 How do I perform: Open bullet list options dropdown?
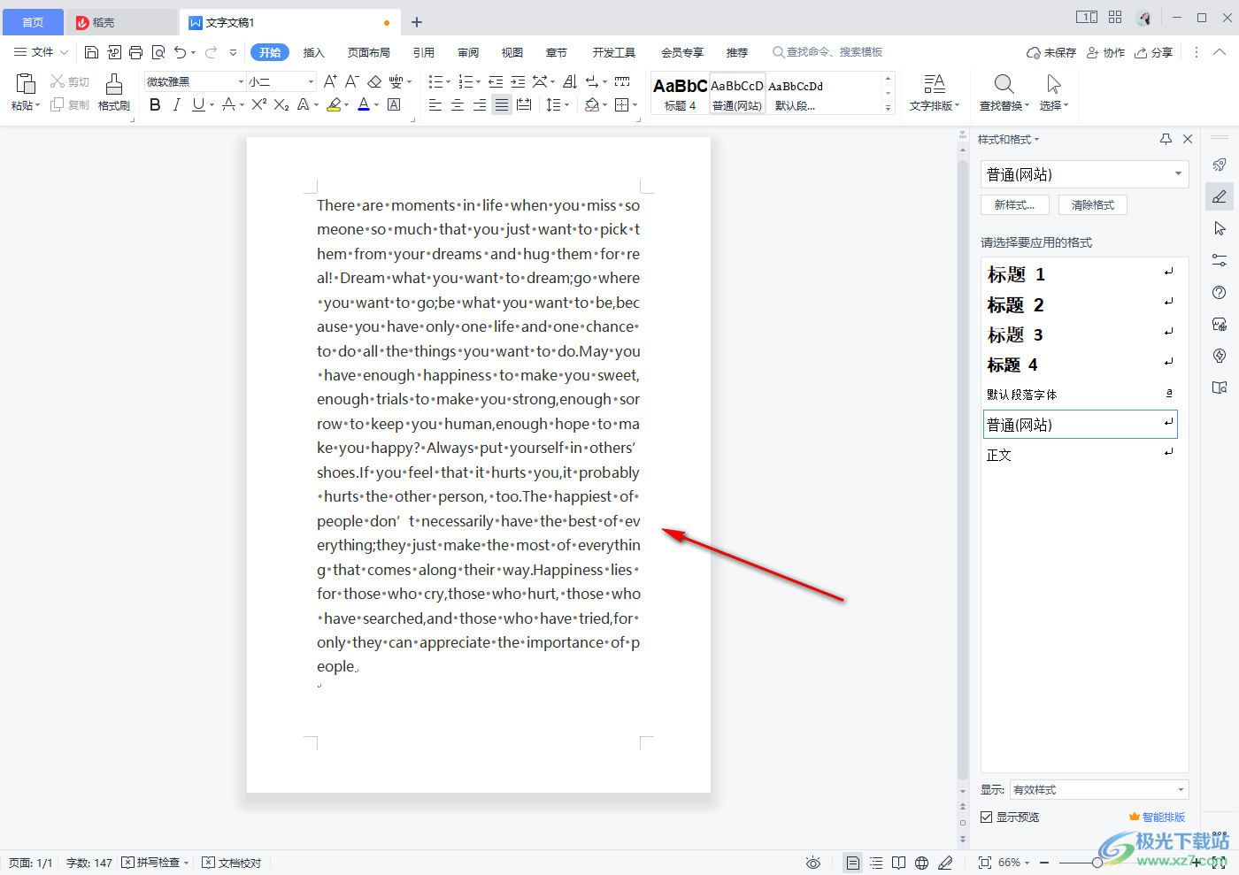(447, 81)
